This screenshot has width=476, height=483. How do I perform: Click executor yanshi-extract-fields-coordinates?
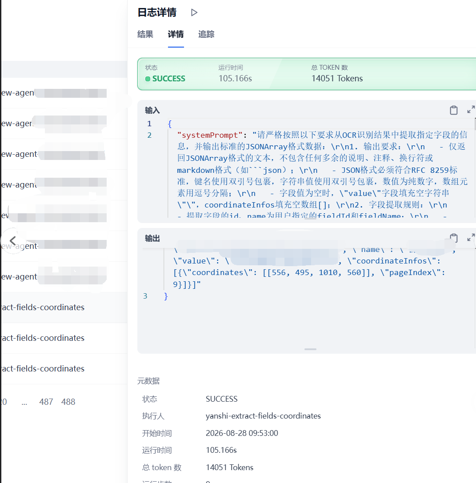tap(263, 416)
